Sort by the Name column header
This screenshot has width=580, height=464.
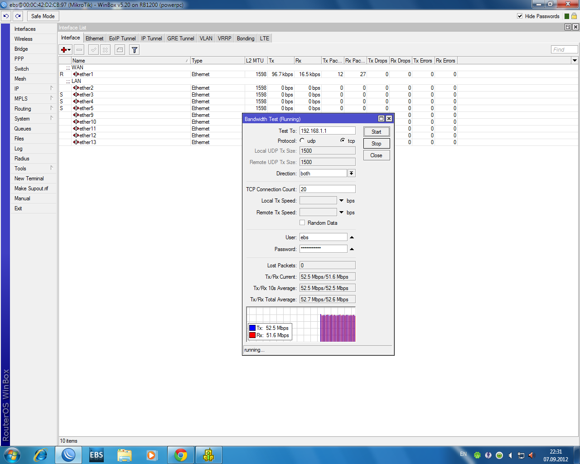pos(130,60)
